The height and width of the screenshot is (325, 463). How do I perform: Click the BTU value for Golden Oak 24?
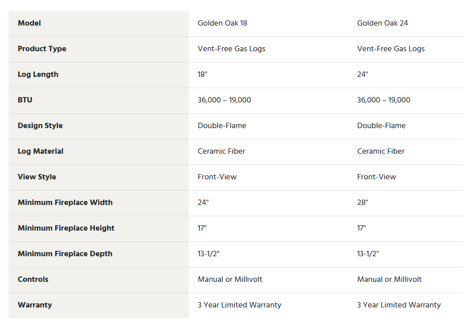(383, 100)
